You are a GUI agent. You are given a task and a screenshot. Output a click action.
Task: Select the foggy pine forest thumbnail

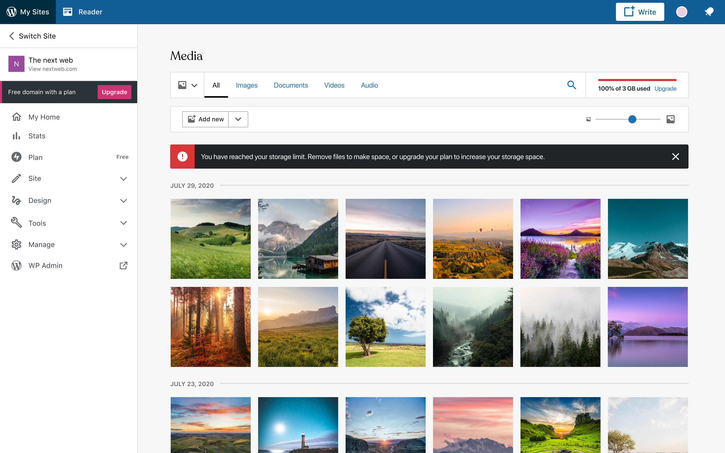tap(561, 327)
